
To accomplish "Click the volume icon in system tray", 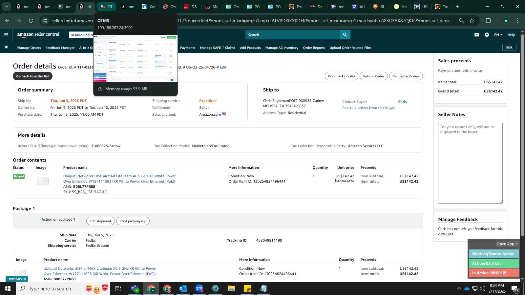I will coord(482,288).
